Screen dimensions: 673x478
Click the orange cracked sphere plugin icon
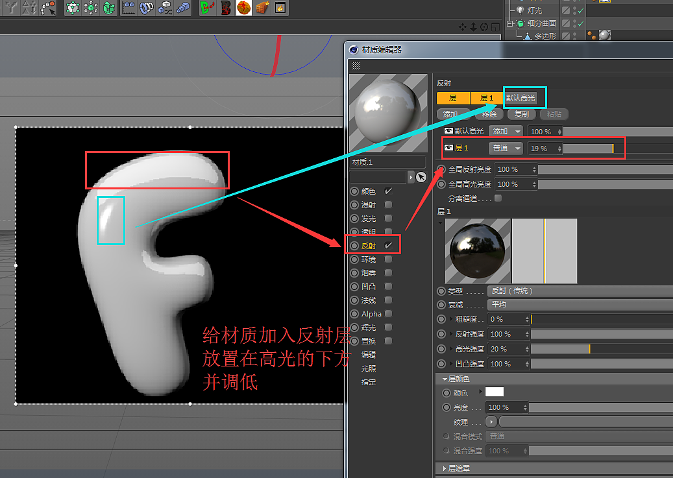[x=244, y=8]
